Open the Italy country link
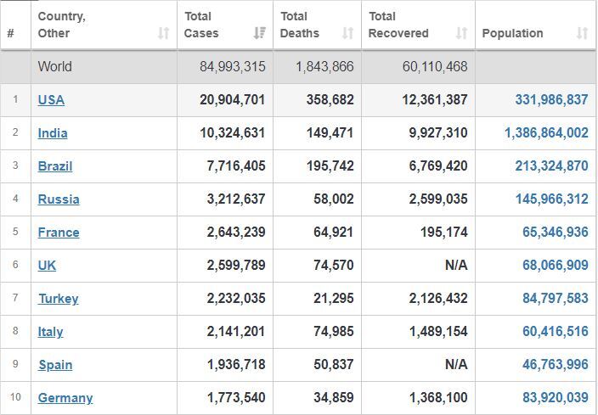The image size is (598, 415). 50,332
